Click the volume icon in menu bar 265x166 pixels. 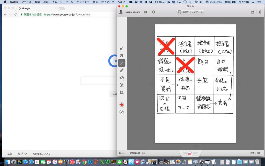pos(201,2)
